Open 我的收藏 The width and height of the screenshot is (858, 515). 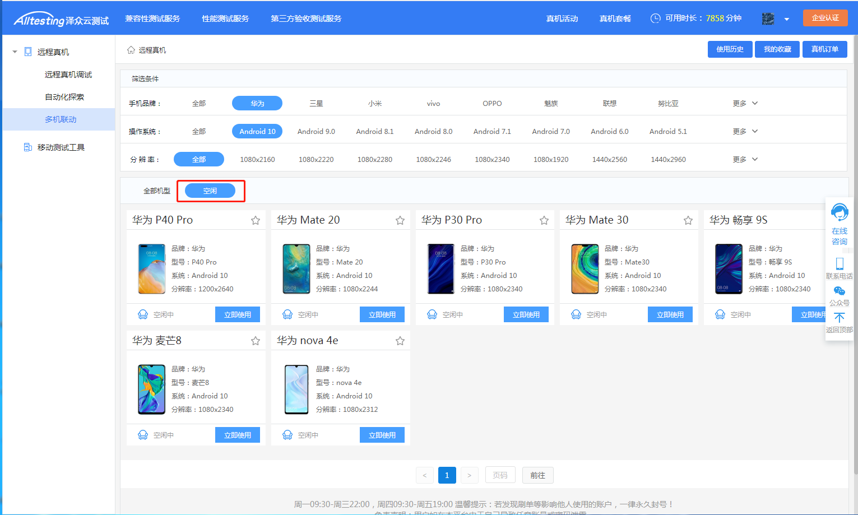[x=777, y=49]
